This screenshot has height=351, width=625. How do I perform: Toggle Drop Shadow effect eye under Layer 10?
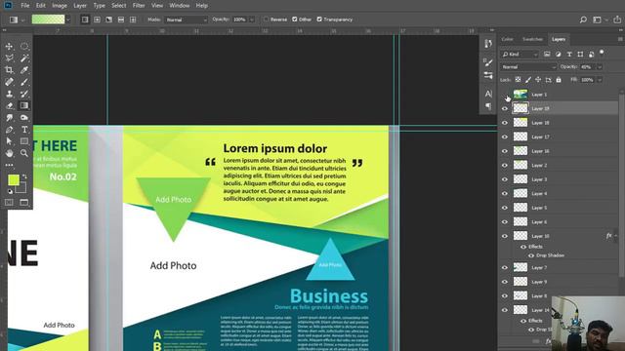tap(531, 255)
